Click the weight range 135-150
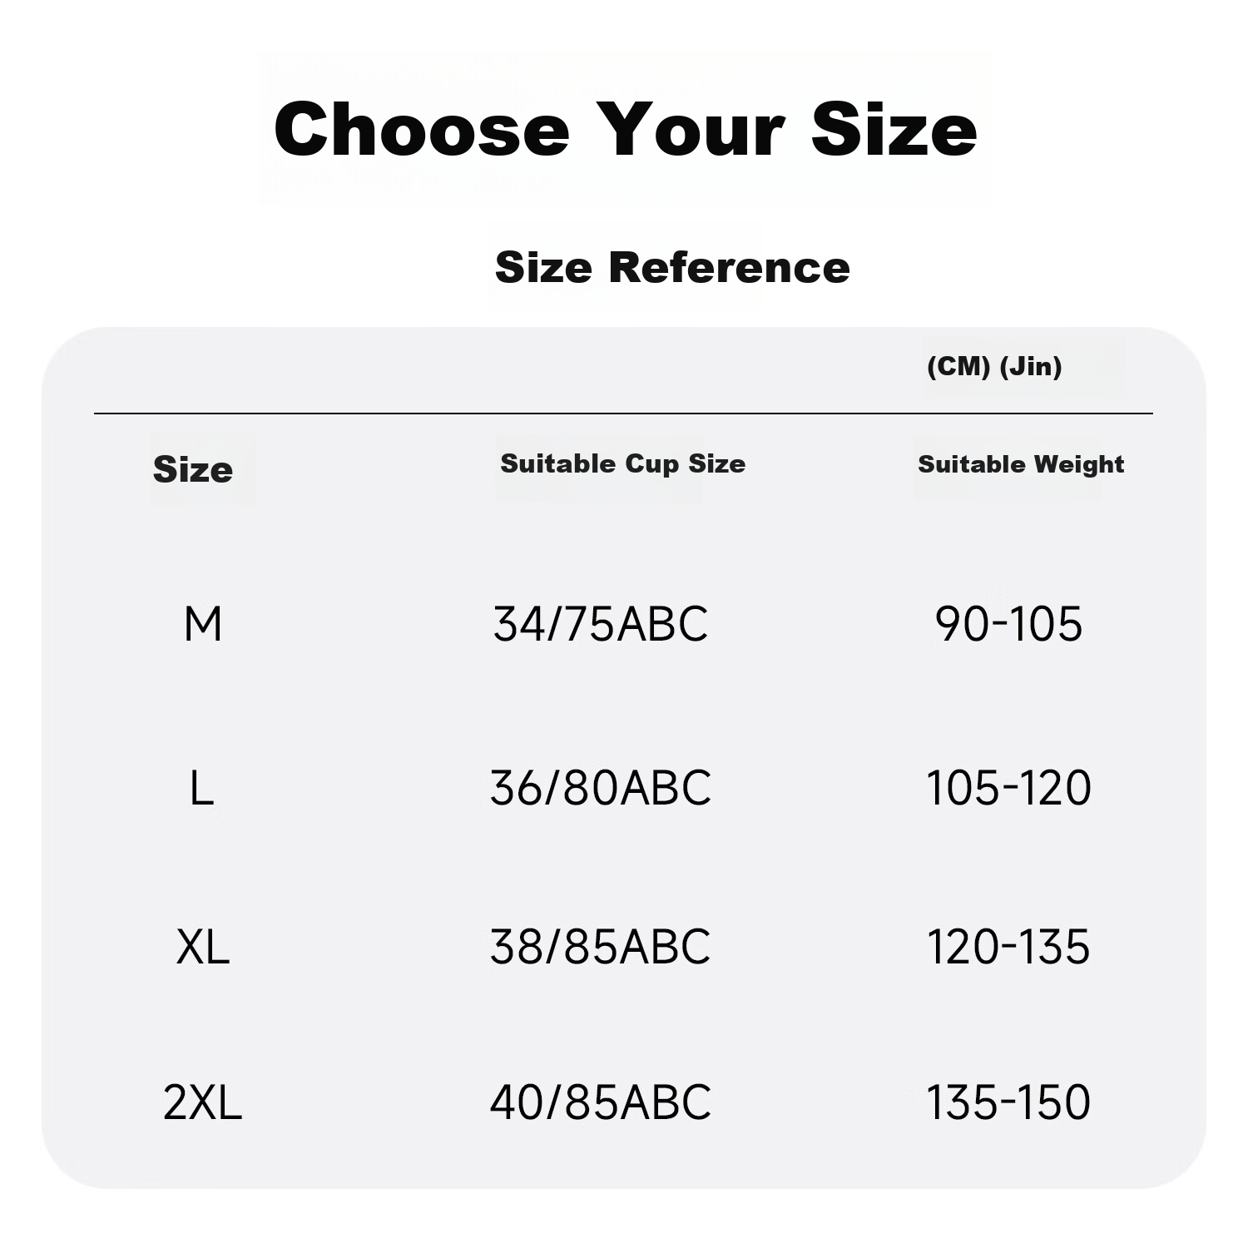 tap(1008, 1102)
